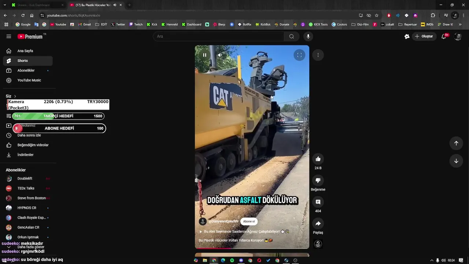The height and width of the screenshot is (264, 469).
Task: Open Beğendiğim videolar playlist
Action: [28, 145]
